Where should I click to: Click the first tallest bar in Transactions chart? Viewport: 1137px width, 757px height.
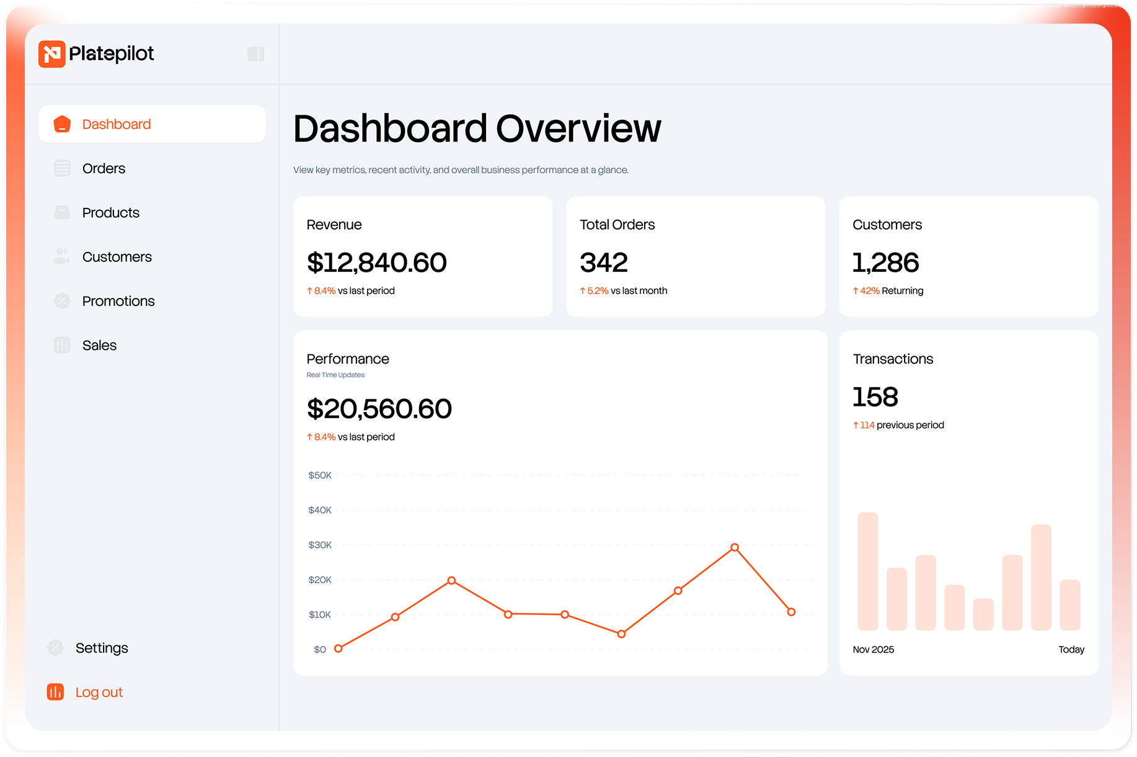tap(868, 571)
